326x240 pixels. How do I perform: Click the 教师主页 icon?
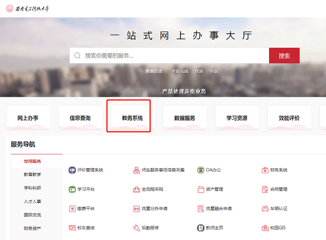coord(201,228)
